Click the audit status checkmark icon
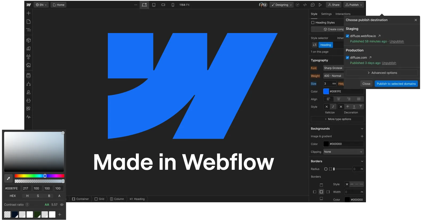Screen dimensions: 422x222 pyautogui.click(x=297, y=5)
